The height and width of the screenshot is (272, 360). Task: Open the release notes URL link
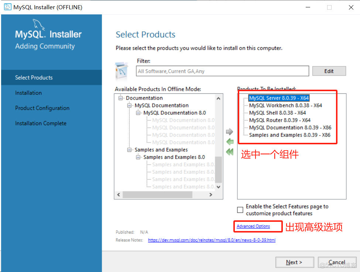click(212, 240)
